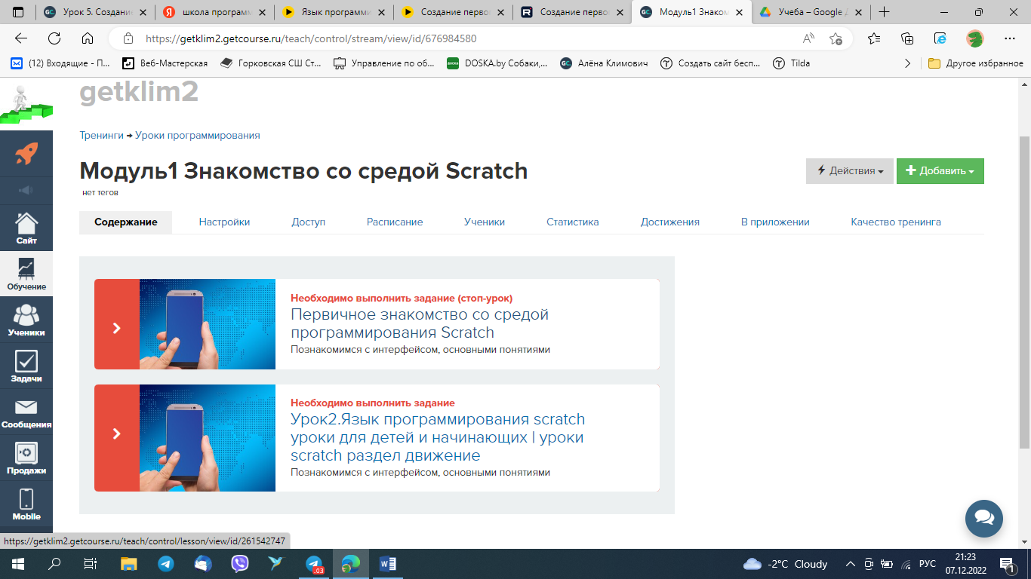Open Telegram from the Windows taskbar
Image resolution: width=1031 pixels, height=579 pixels.
[x=165, y=564]
